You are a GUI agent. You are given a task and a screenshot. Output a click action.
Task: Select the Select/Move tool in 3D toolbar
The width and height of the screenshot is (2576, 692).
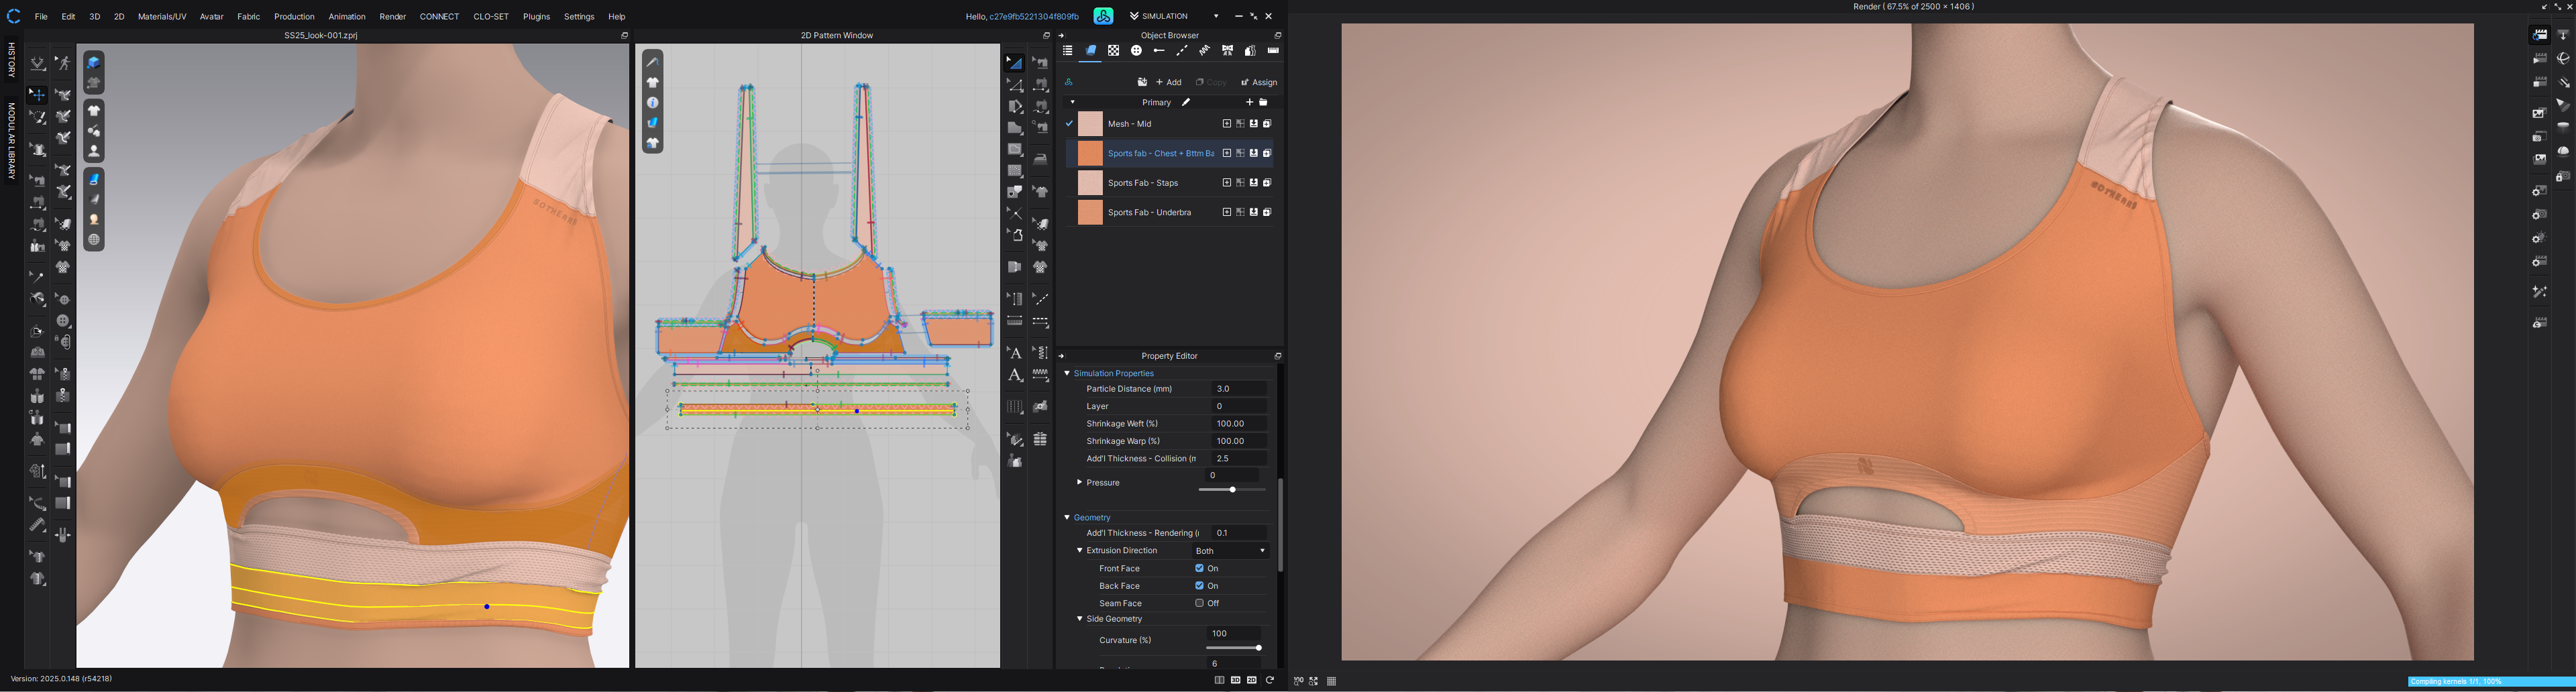[x=37, y=95]
